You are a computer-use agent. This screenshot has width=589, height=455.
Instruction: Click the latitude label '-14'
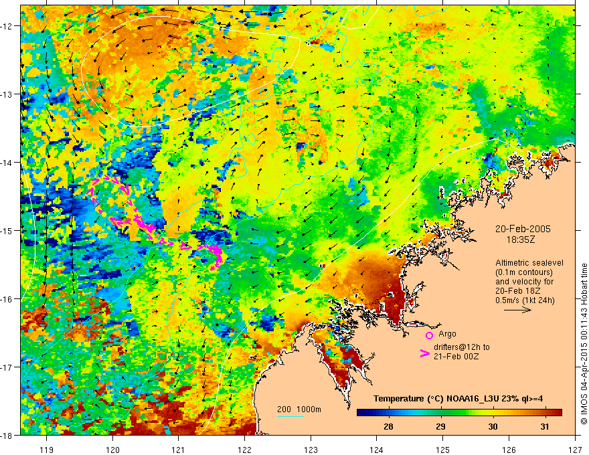click(8, 163)
